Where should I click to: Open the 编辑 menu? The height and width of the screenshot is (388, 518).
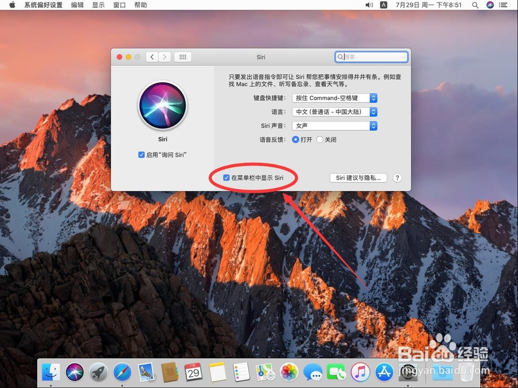77,5
